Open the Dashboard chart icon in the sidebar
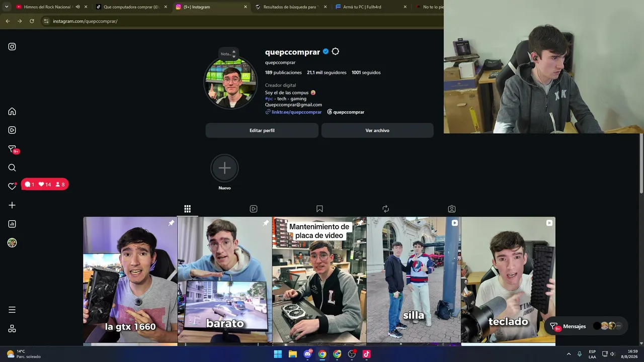The image size is (644, 362). pyautogui.click(x=12, y=224)
